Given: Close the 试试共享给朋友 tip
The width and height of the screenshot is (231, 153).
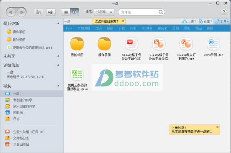Looking at the screenshot, I should point(123,21).
